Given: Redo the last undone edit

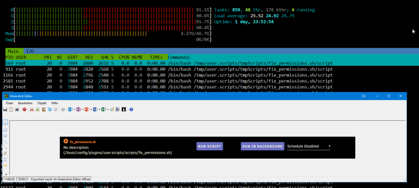Looking at the screenshot, I should pyautogui.click(x=56, y=109).
